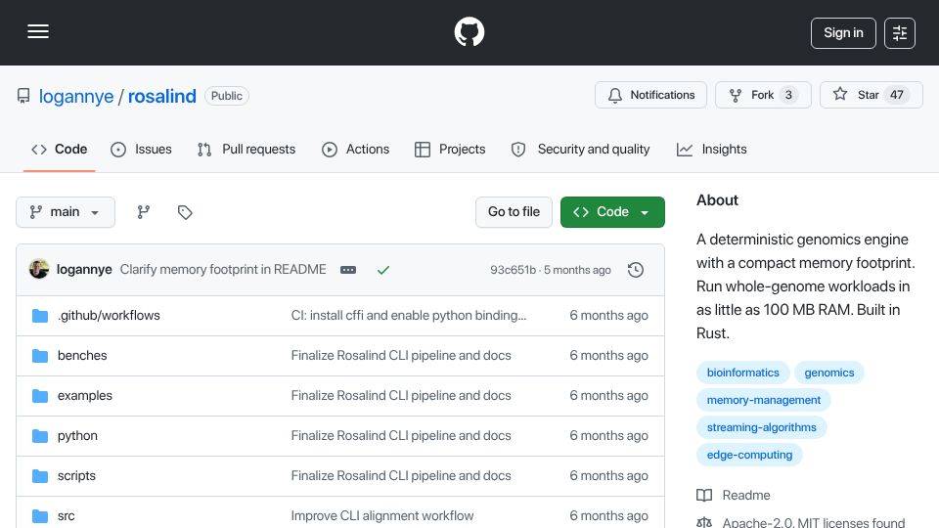This screenshot has height=528, width=939.
Task: Click the Sign in button
Action: tap(843, 33)
